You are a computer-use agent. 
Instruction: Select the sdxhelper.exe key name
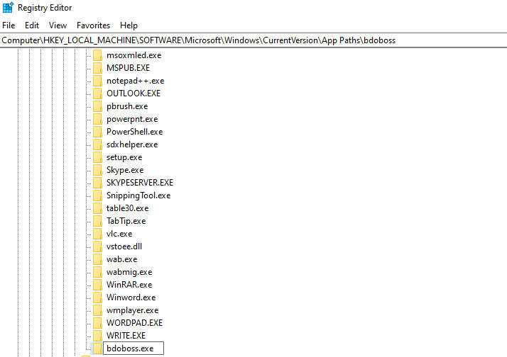pos(132,144)
